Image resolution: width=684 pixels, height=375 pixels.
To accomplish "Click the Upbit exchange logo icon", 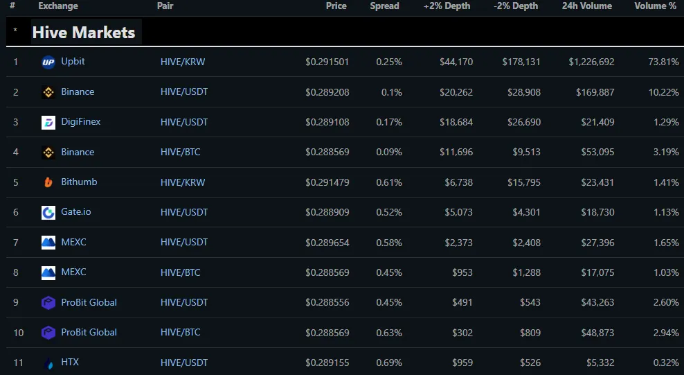I will [48, 62].
